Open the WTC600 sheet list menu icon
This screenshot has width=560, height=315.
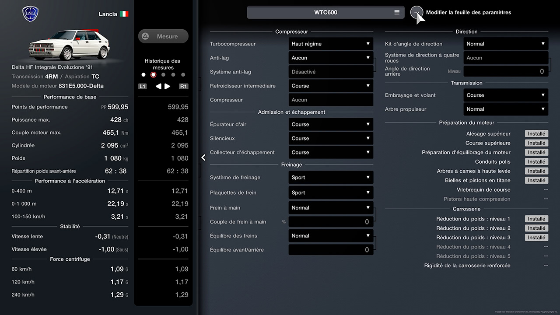tap(397, 12)
